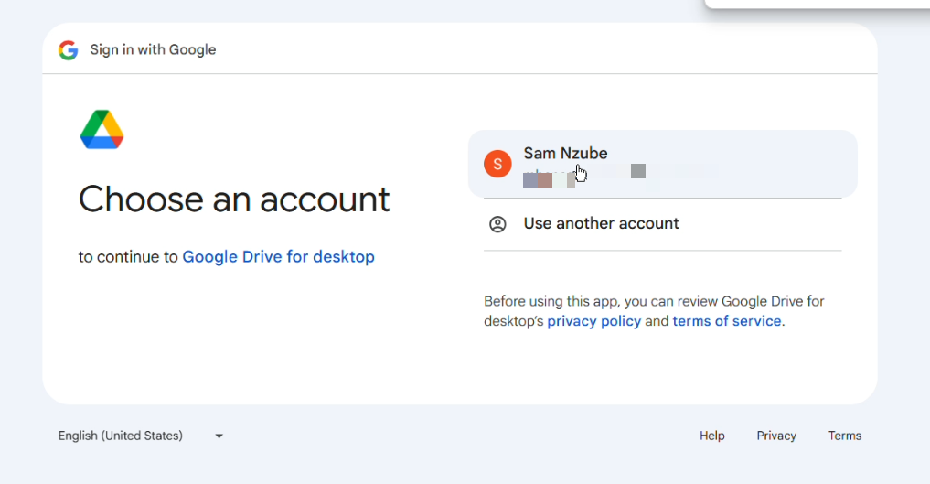Viewport: 930px width, 484px height.
Task: Click the Google Drive triangle logo
Action: point(102,129)
